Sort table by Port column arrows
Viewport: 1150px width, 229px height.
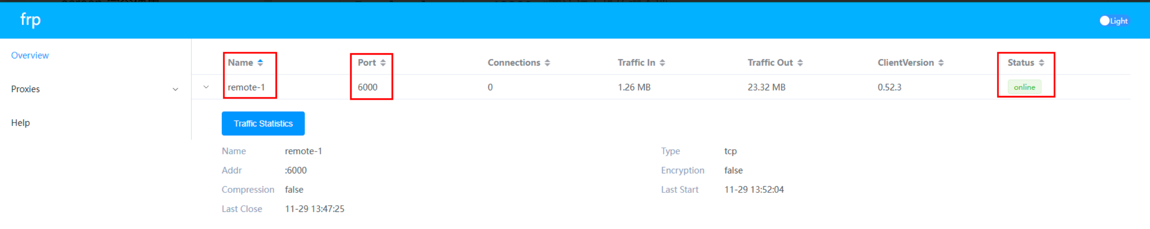pos(383,63)
